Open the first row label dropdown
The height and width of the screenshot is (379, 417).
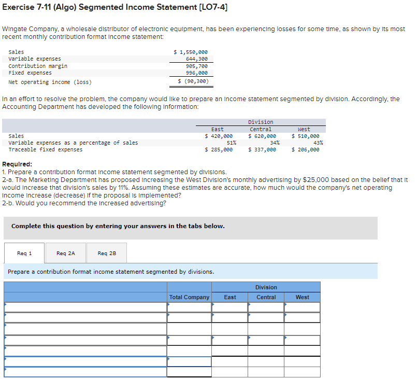coord(7,306)
